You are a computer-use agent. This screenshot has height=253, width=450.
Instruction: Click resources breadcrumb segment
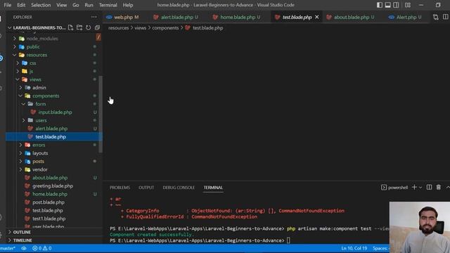(x=119, y=28)
